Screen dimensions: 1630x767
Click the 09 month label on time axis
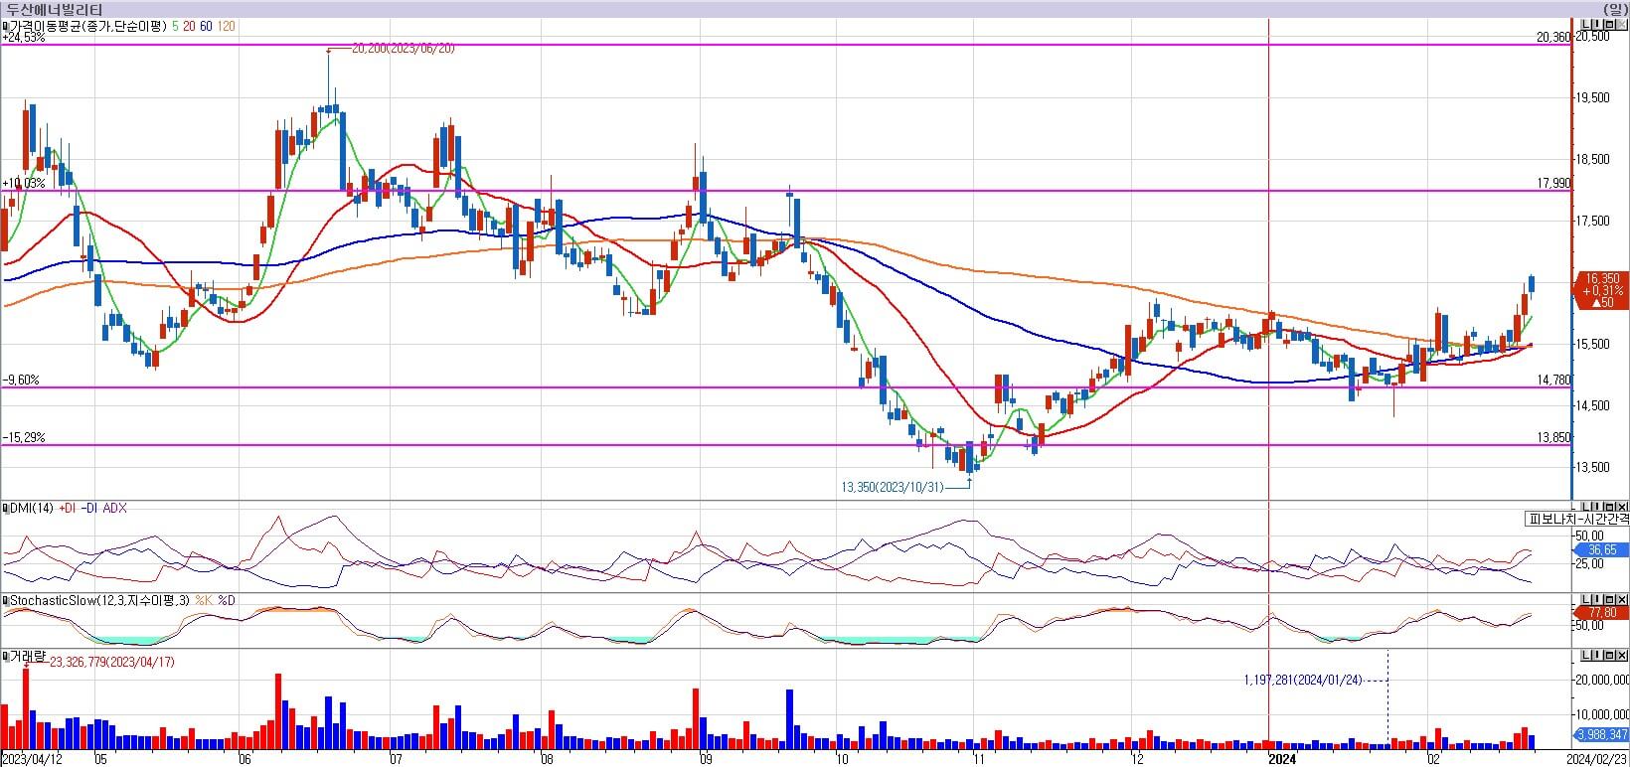tap(705, 759)
